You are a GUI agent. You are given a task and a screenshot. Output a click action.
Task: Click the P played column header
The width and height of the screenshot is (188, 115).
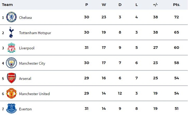87,5
